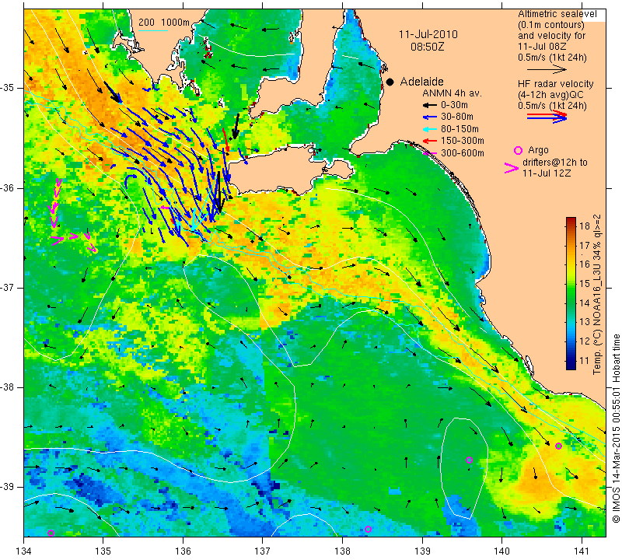Image resolution: width=622 pixels, height=560 pixels.
Task: Click latitude axis label -39
Action: 8,487
